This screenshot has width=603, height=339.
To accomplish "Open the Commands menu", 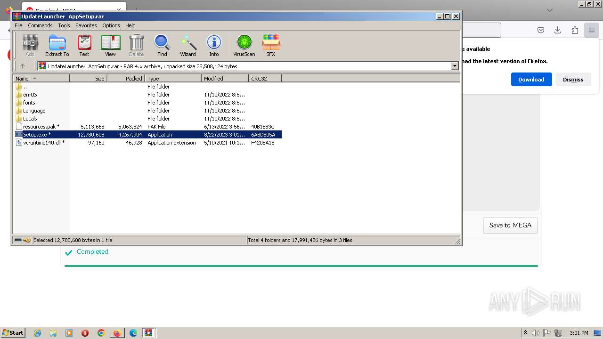I will coord(40,25).
